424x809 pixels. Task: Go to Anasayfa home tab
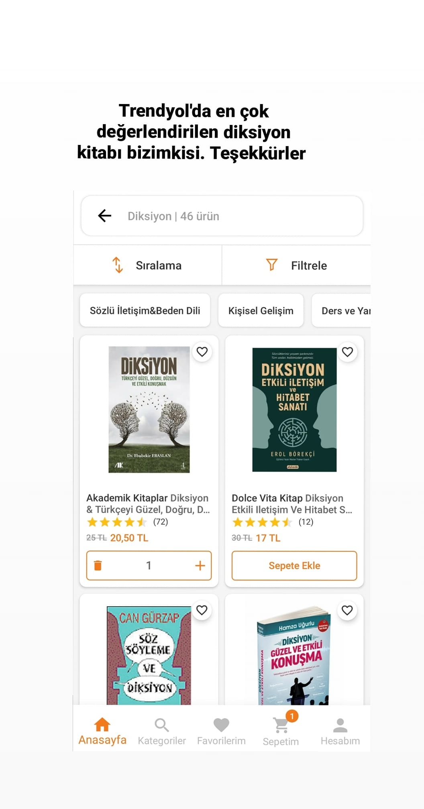click(x=102, y=731)
